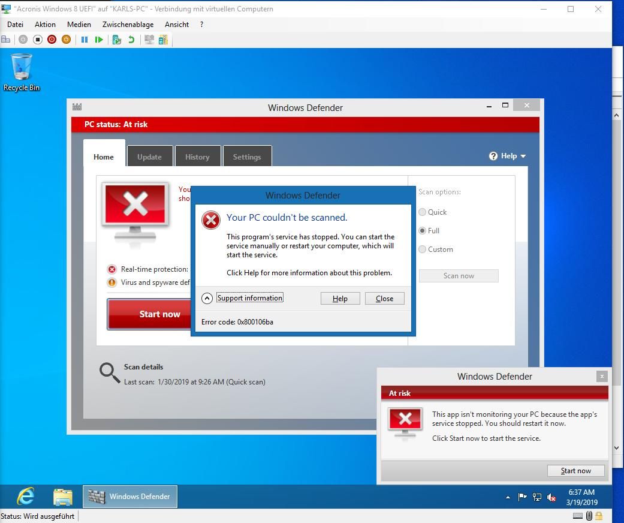Dismiss the At risk notification popup
This screenshot has height=523, width=624.
(602, 376)
